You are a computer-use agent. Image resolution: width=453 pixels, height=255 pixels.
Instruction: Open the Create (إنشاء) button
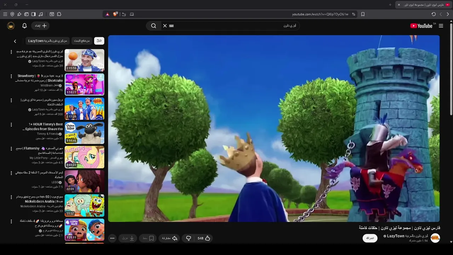point(40,26)
